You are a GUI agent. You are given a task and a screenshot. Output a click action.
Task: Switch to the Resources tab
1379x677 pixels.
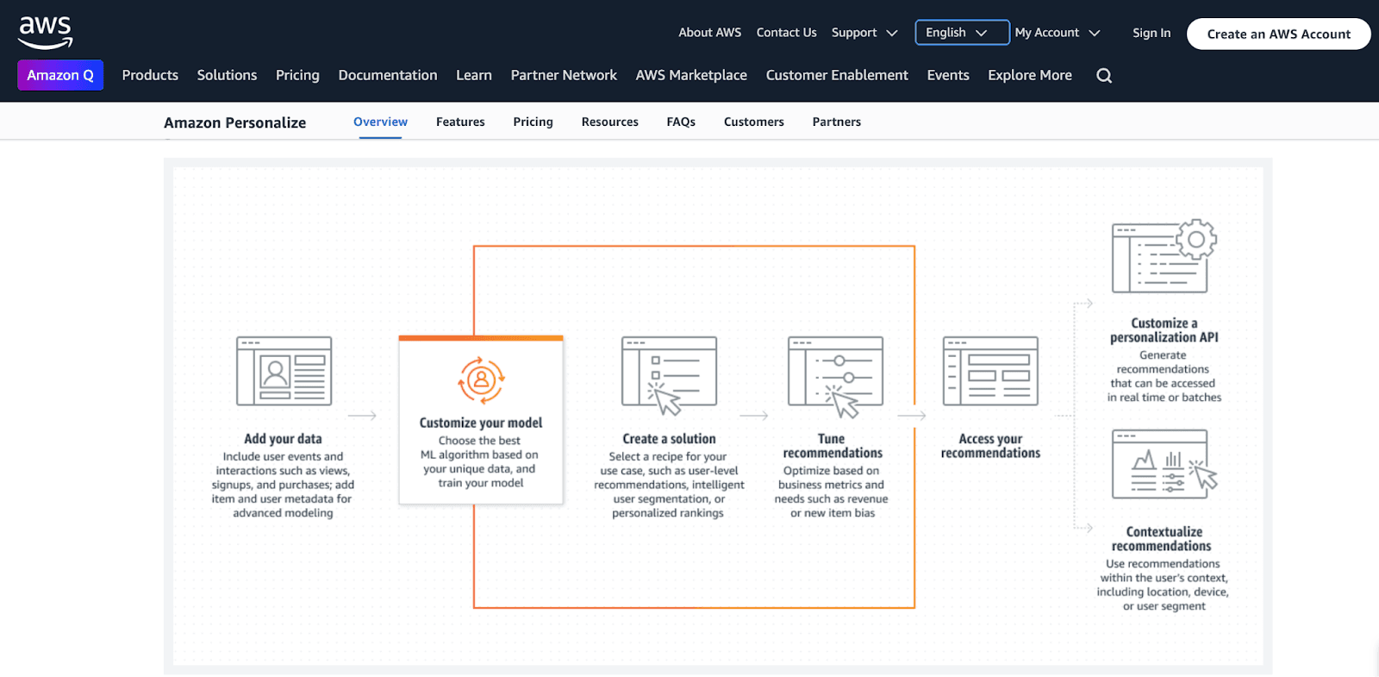(609, 122)
